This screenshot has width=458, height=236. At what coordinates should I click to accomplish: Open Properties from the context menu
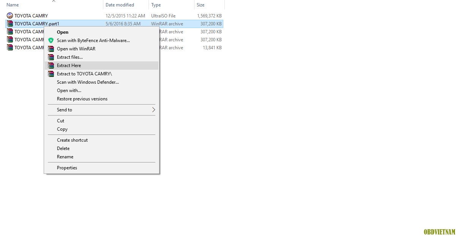[101, 168]
